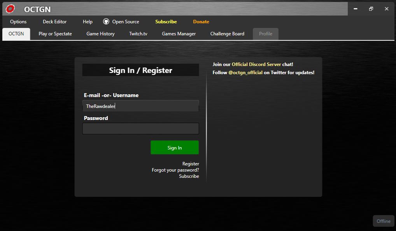Minimize the OCTGN window

point(356,9)
